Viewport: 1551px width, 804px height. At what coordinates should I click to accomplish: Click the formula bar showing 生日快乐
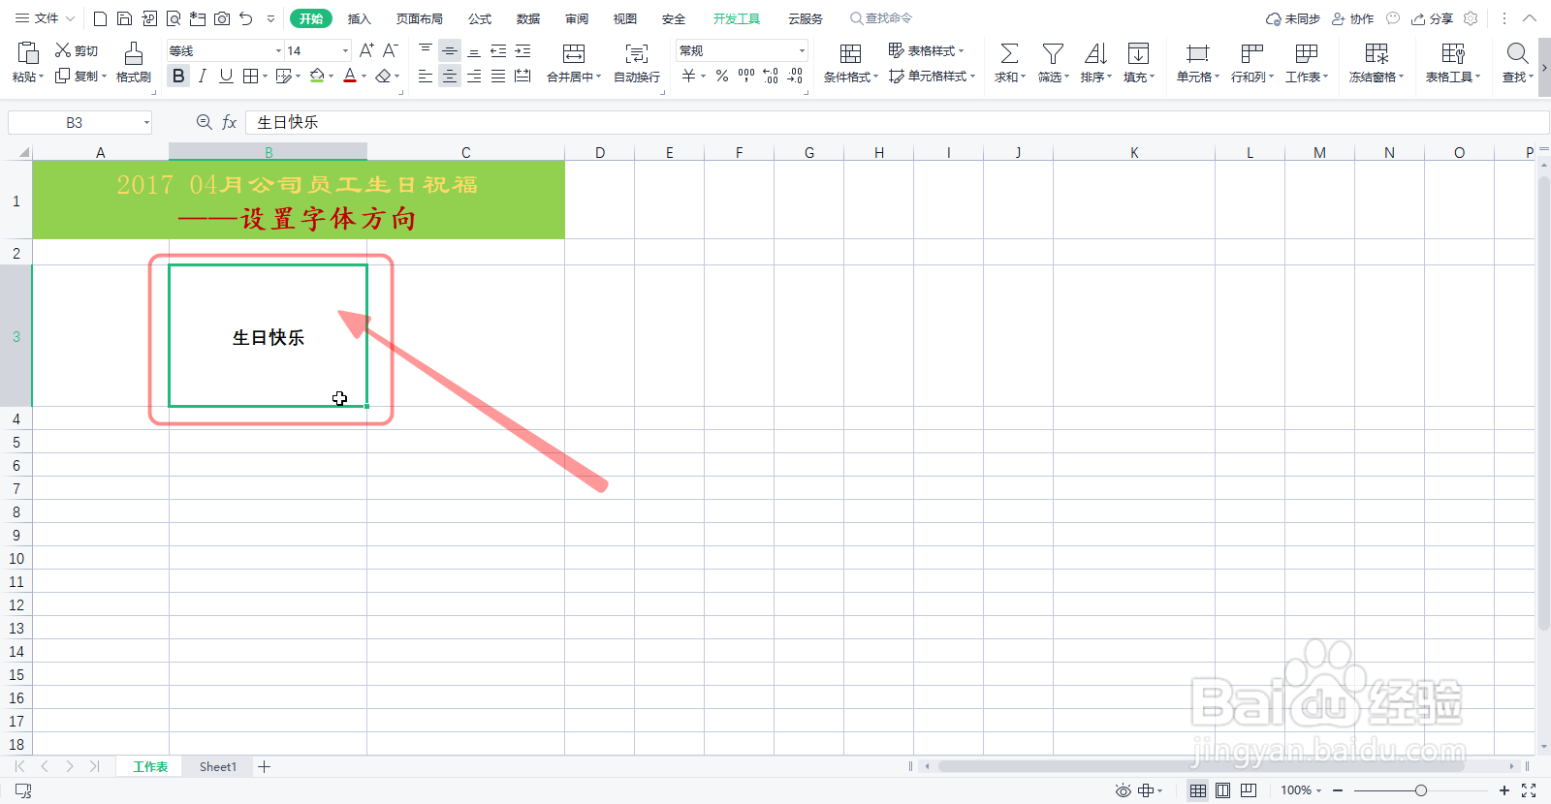pos(897,122)
